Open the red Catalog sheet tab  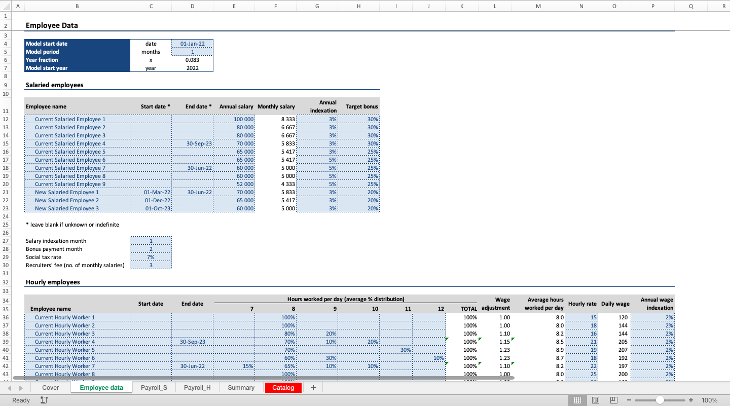pos(283,388)
